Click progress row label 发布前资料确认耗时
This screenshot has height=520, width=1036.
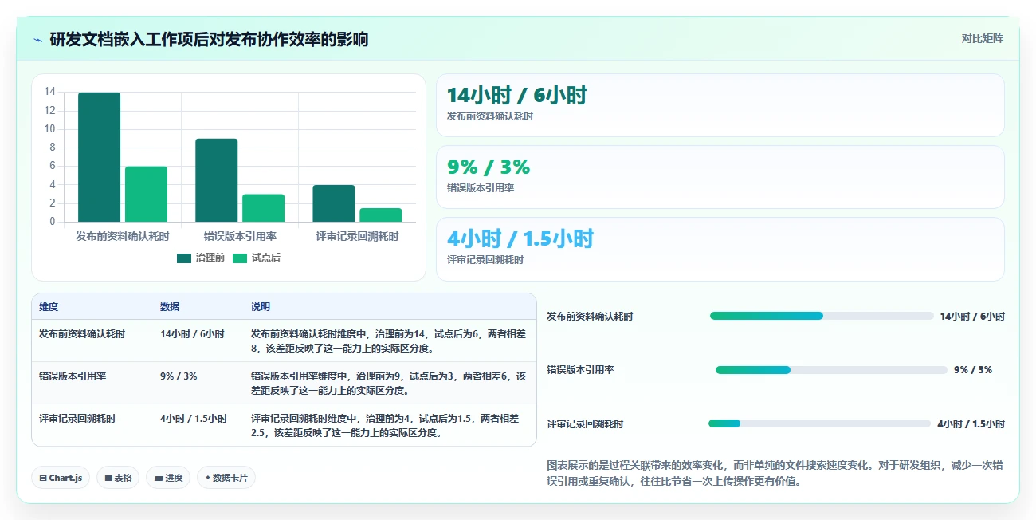590,317
